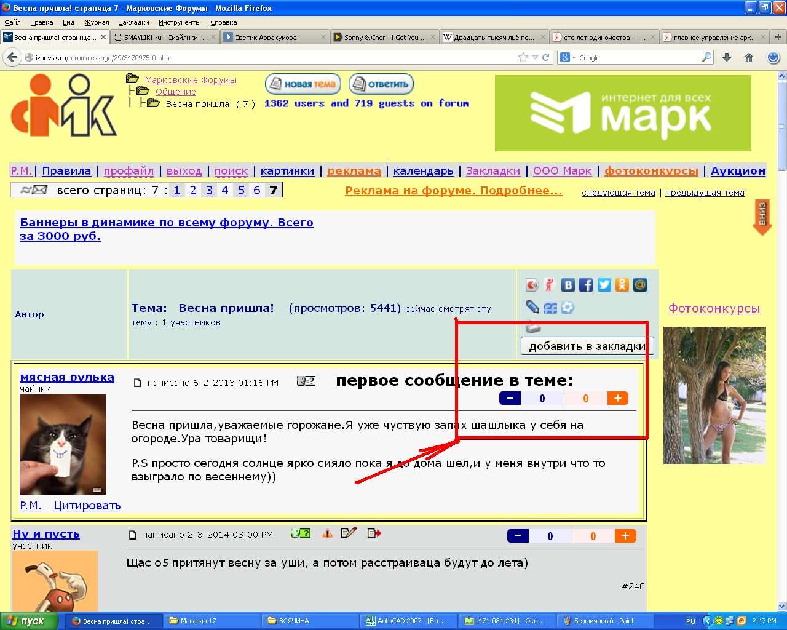Viewport: 787px width, 630px height.
Task: Share via red speaker-style icon
Action: coord(532,285)
